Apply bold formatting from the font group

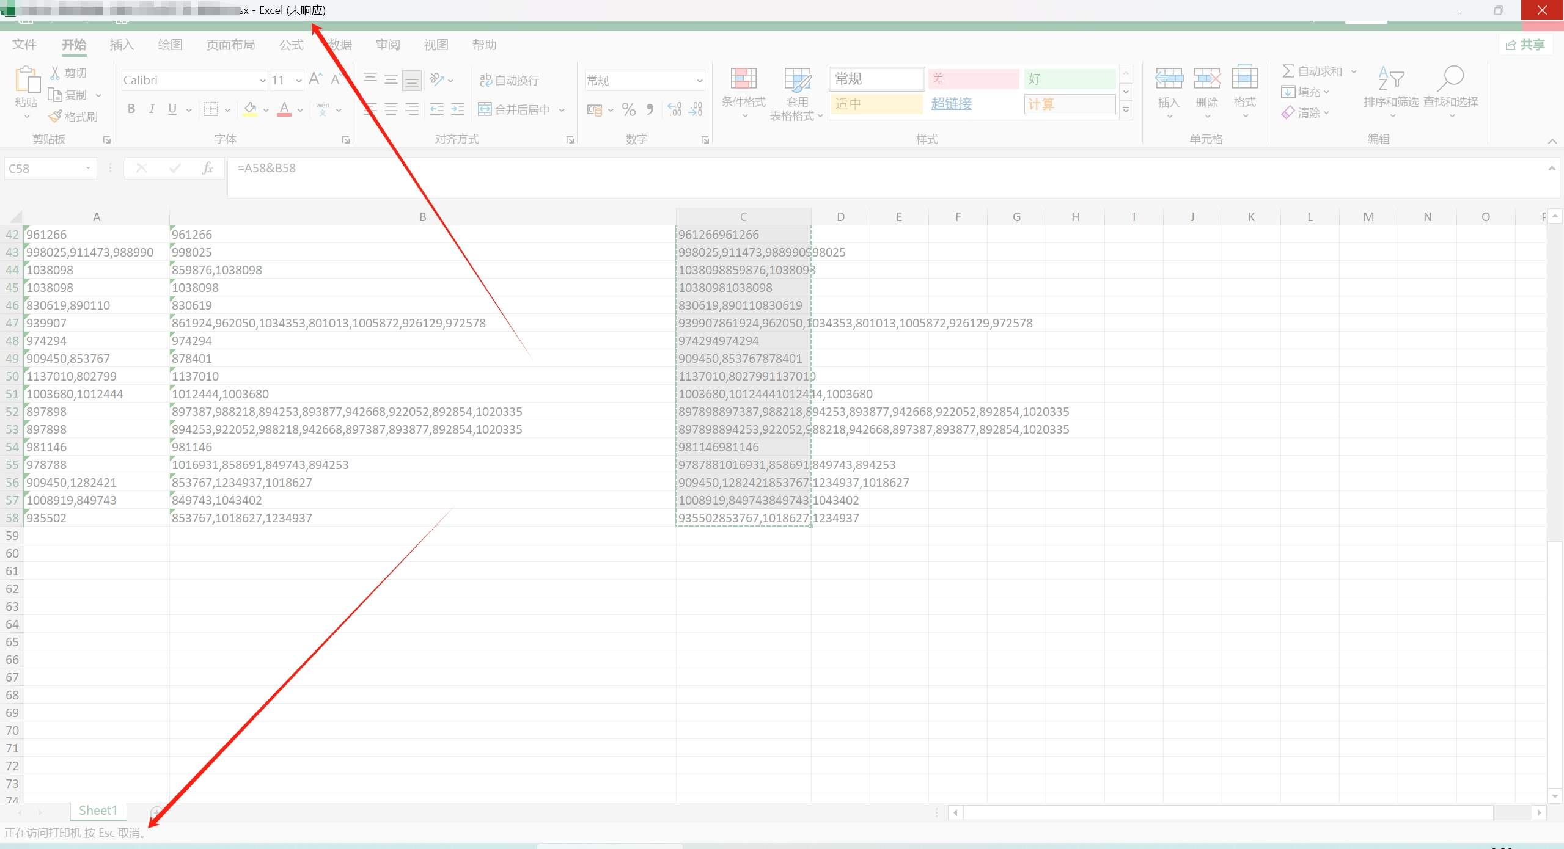(131, 109)
